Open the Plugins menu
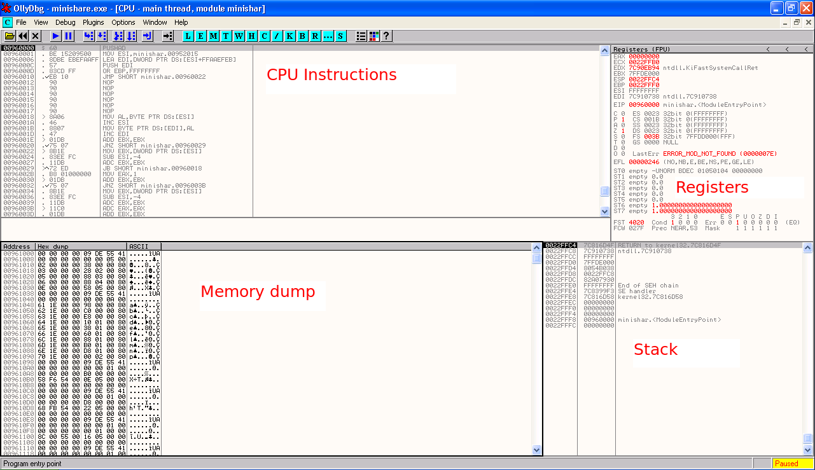 [94, 22]
